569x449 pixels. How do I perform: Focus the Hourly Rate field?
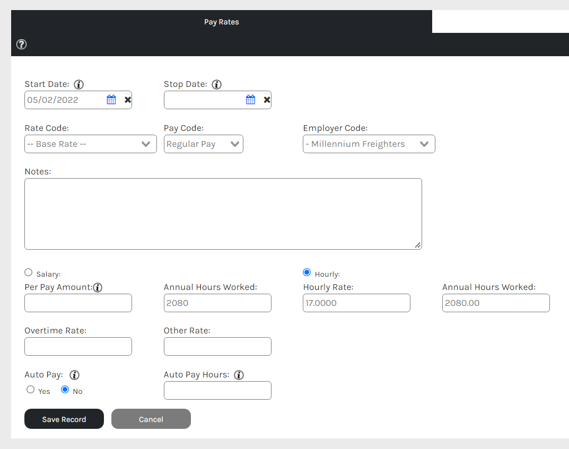(356, 303)
